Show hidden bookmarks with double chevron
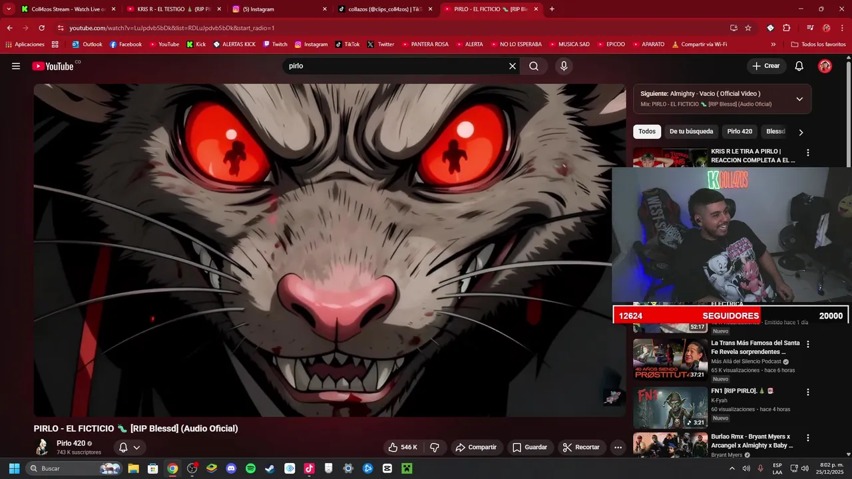This screenshot has height=479, width=852. tap(773, 45)
